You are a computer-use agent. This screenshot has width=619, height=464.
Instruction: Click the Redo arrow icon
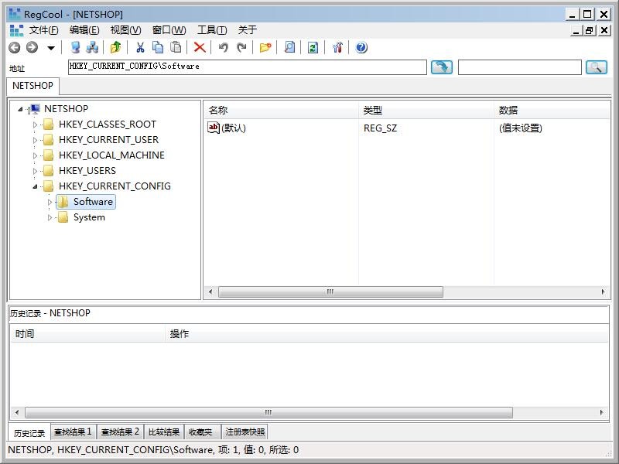(241, 48)
